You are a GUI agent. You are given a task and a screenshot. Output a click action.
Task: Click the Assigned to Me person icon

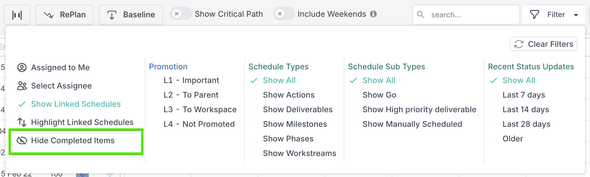[x=22, y=68]
